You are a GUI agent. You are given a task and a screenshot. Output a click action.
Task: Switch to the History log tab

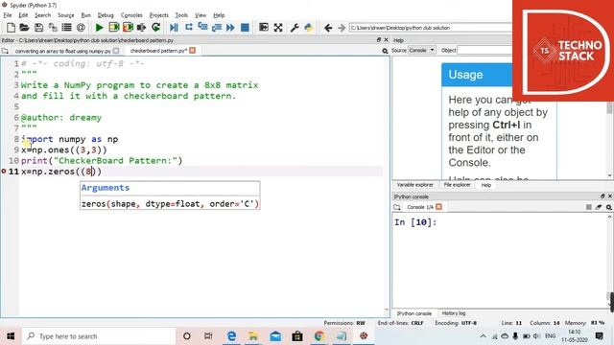(x=454, y=313)
